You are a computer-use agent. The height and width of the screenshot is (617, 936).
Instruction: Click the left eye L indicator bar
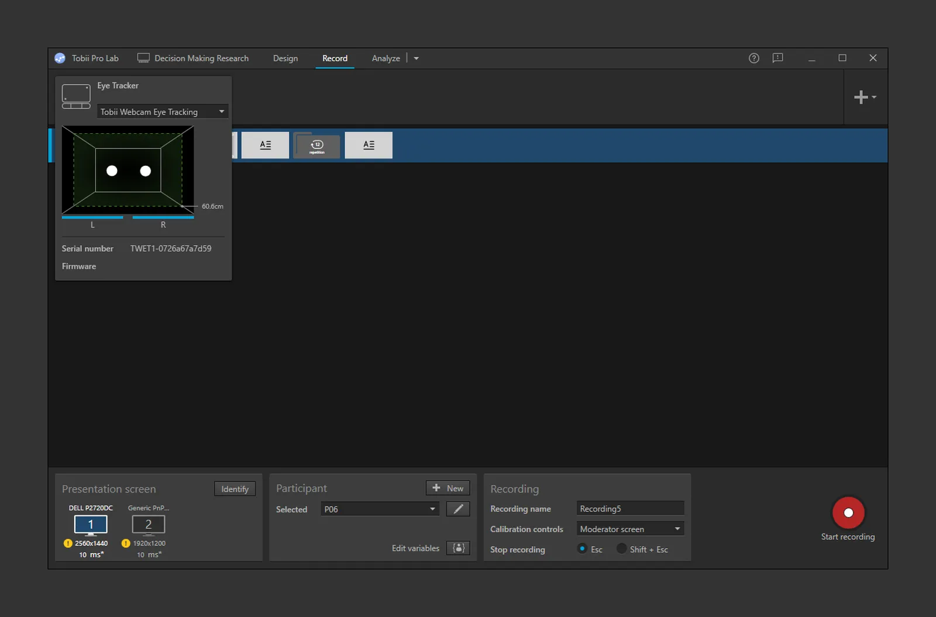[x=92, y=217]
